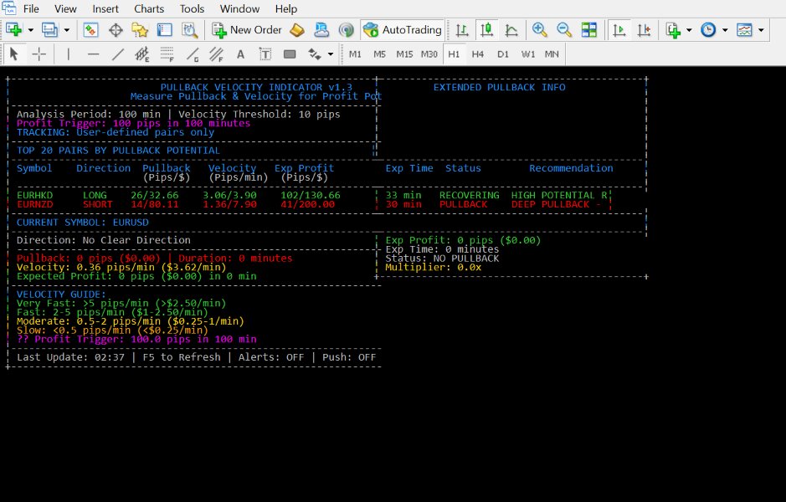Toggle the AutoTrading button
The width and height of the screenshot is (786, 502).
click(402, 30)
